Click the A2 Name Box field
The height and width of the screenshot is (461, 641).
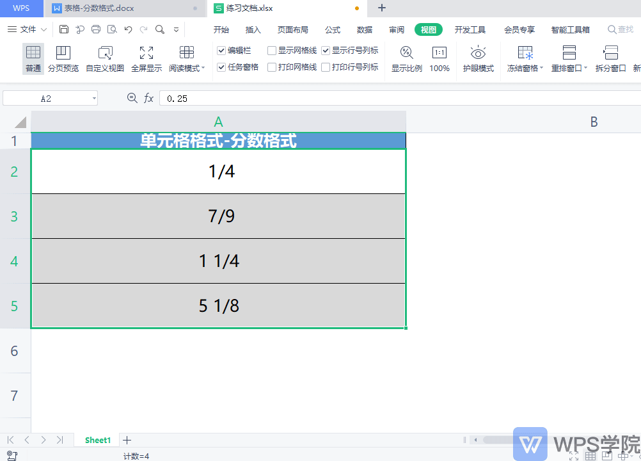(46, 99)
